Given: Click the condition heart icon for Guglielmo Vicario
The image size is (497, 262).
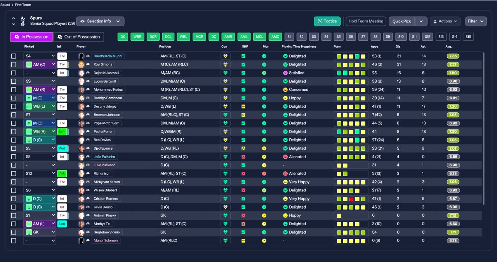Looking at the screenshot, I should pos(225,232).
